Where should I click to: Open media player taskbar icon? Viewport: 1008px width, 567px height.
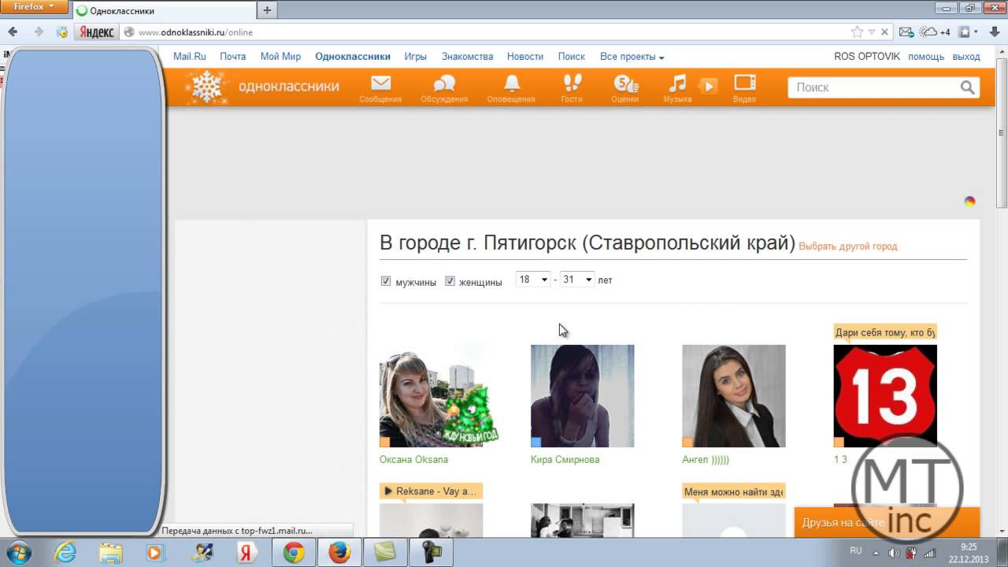(x=155, y=553)
